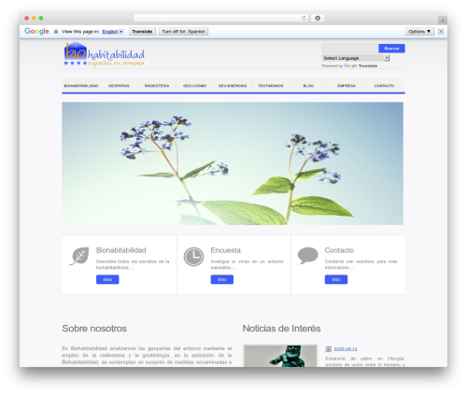Close the Google translate bar
Image resolution: width=467 pixels, height=395 pixels.
pyautogui.click(x=441, y=32)
